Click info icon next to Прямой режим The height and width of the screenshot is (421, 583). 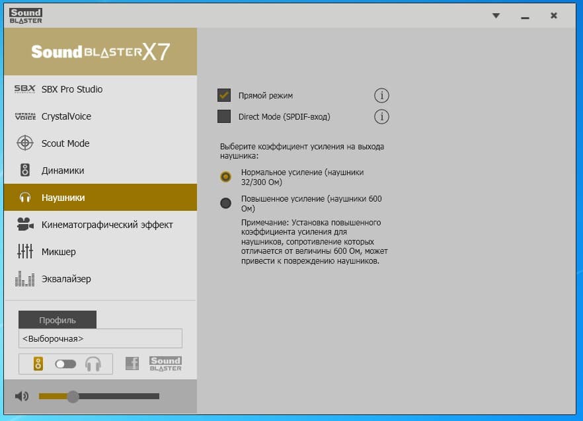381,96
